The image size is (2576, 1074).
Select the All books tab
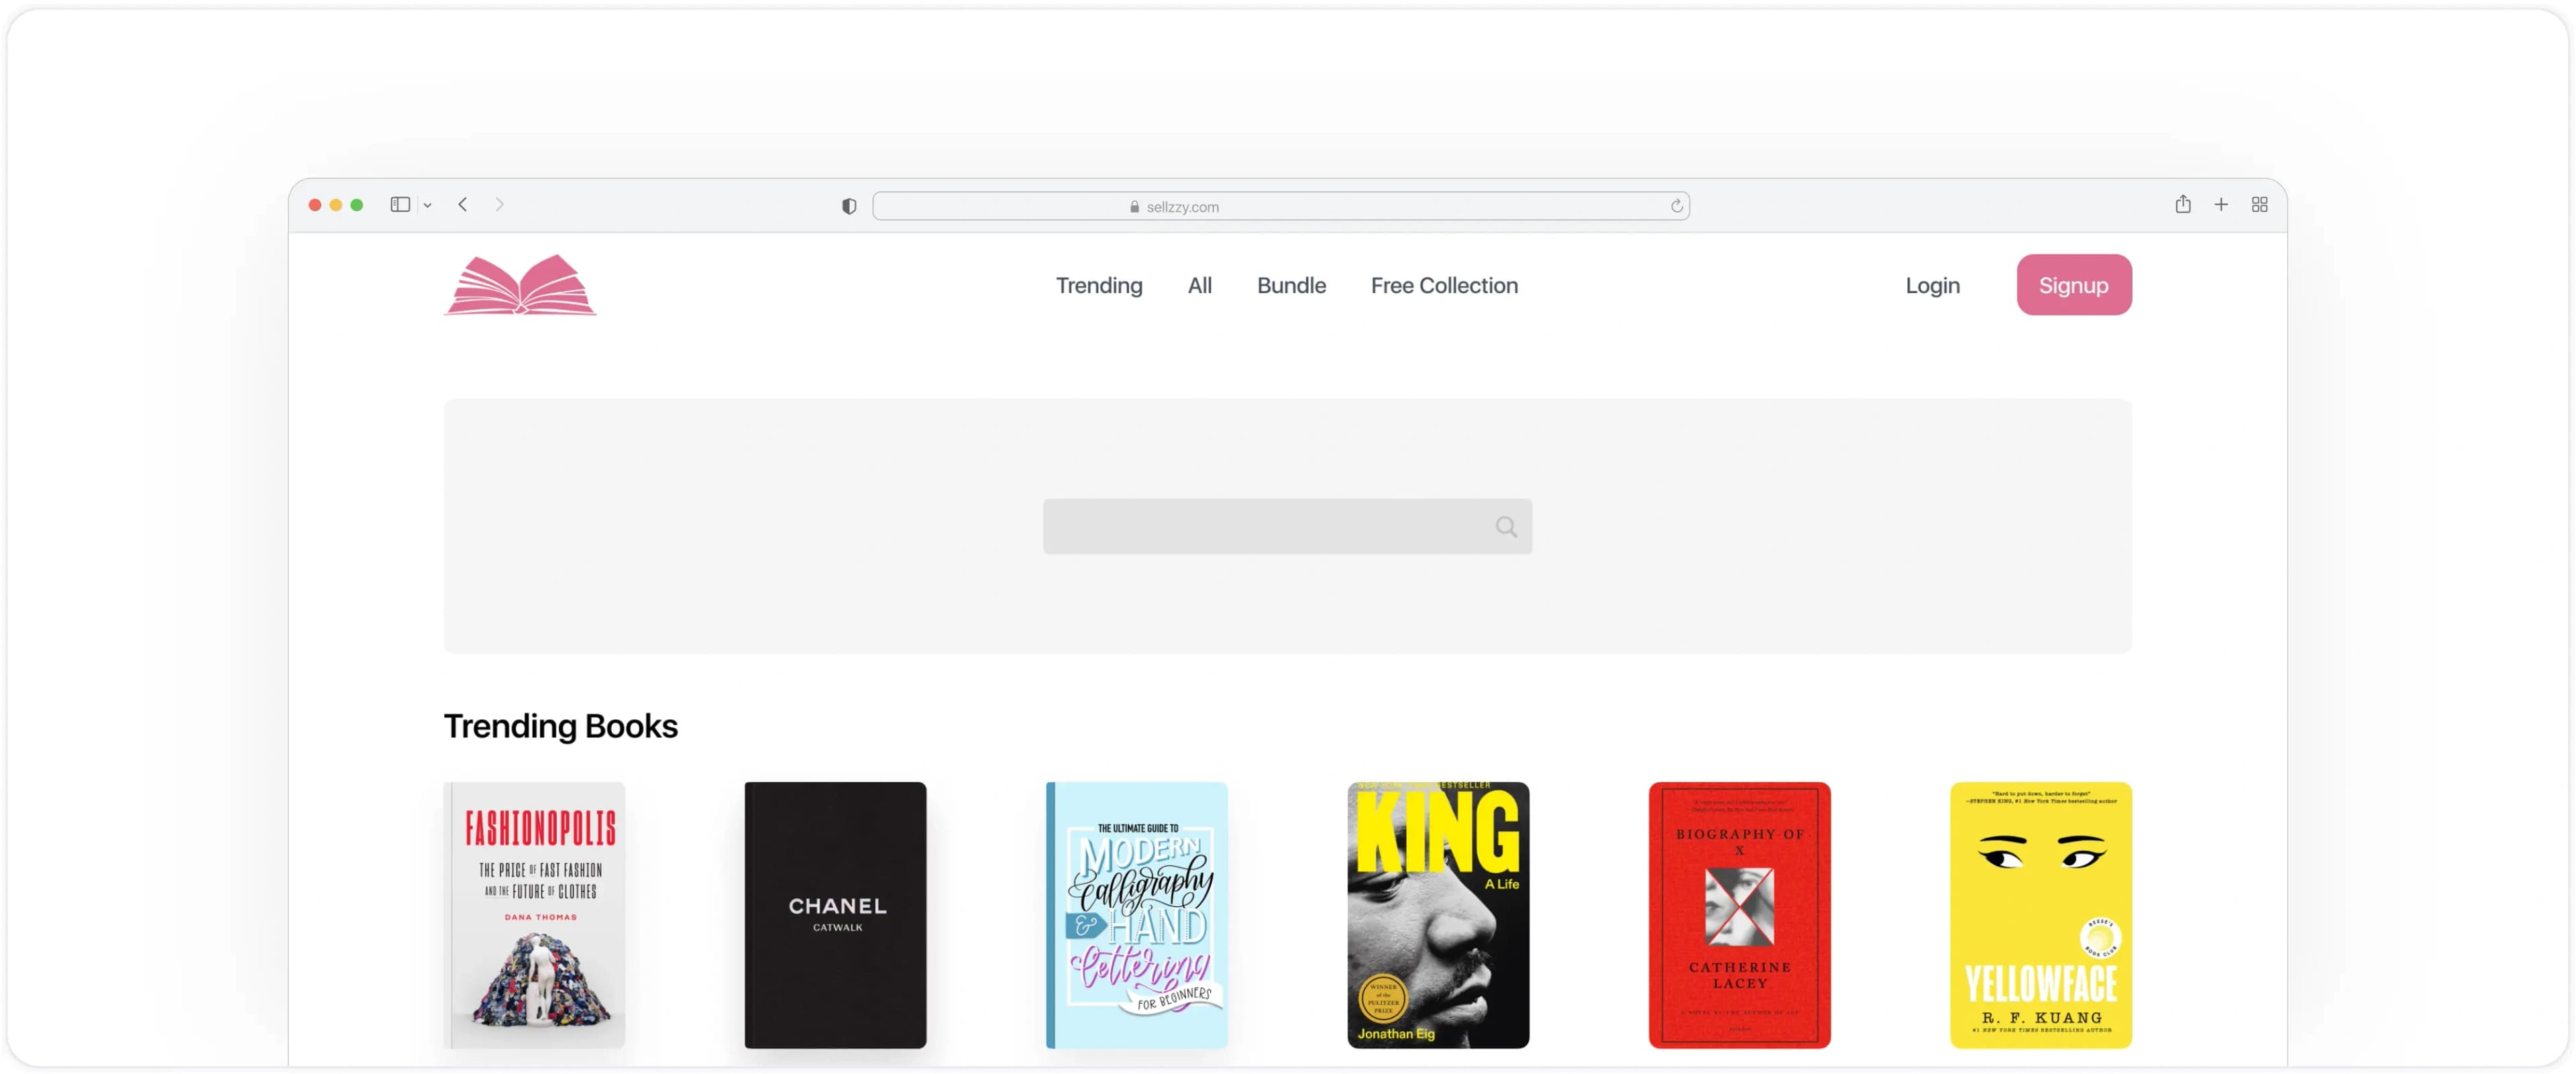click(1198, 285)
